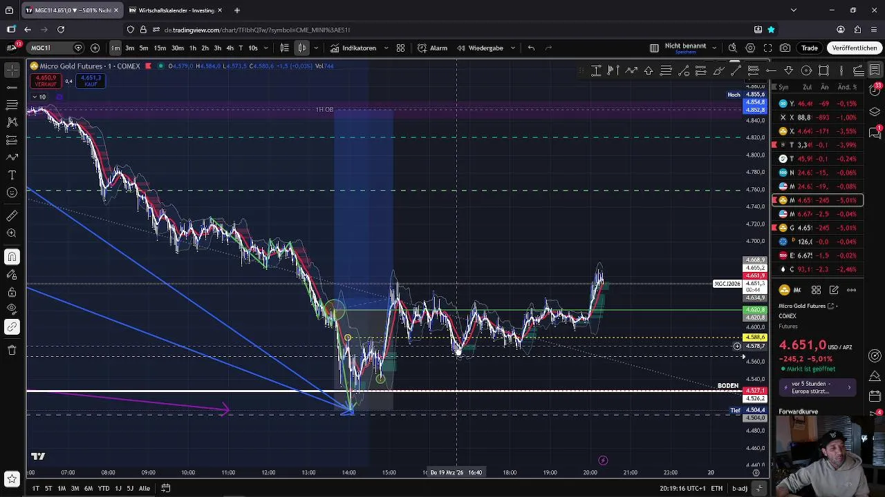The width and height of the screenshot is (885, 497).
Task: Sort watchlist by Änd. % column
Action: [848, 87]
